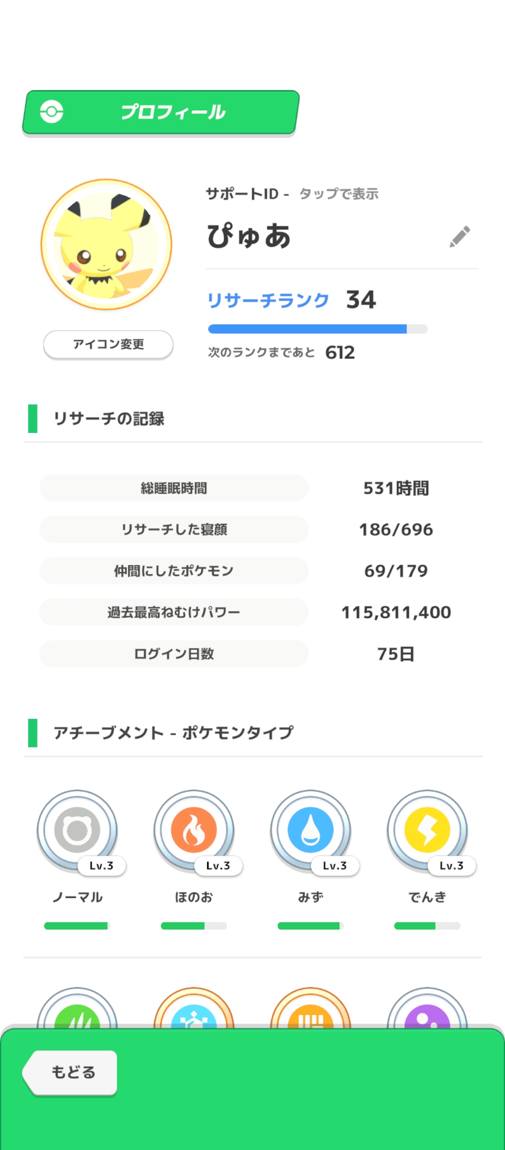Tap the Pichu profile avatar
Screen dimensions: 505x1150
click(x=107, y=244)
